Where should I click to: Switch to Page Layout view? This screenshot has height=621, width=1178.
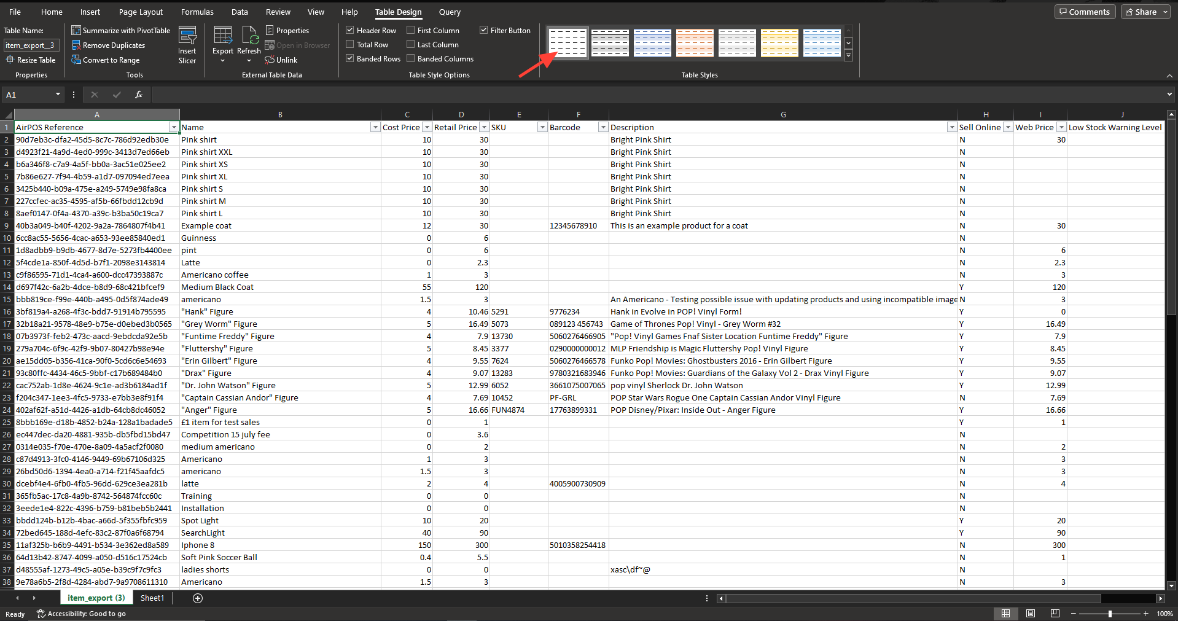pyautogui.click(x=1031, y=613)
